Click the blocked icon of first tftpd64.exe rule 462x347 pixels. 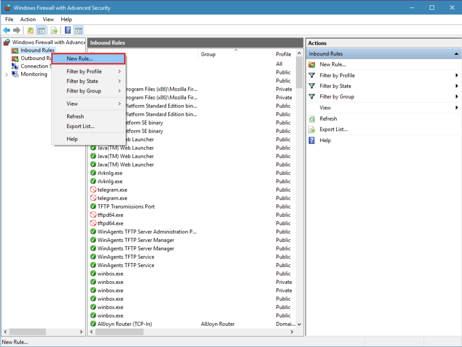(93, 215)
